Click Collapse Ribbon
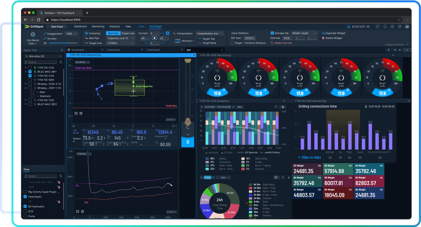Screen dimensions: 421x227 396,45
